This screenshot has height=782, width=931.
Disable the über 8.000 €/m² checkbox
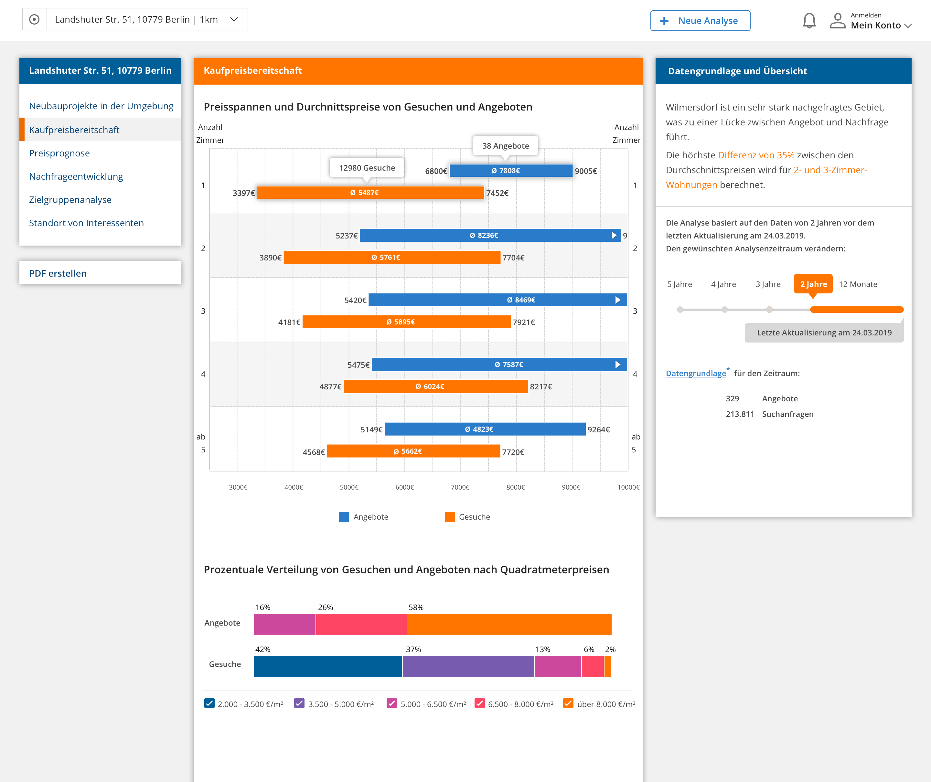pyautogui.click(x=568, y=703)
